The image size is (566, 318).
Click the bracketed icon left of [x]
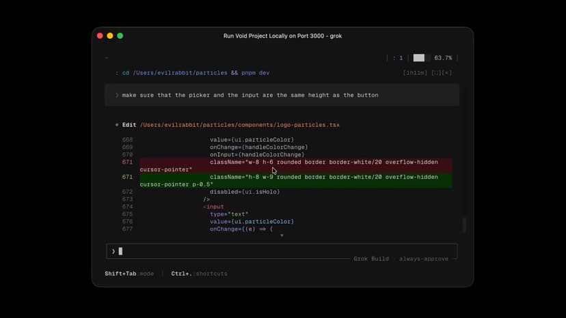tap(436, 73)
